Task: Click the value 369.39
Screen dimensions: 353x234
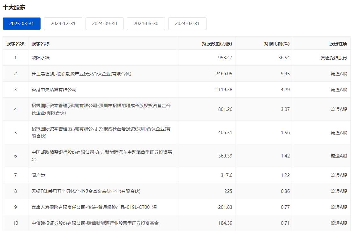Action: [225, 156]
